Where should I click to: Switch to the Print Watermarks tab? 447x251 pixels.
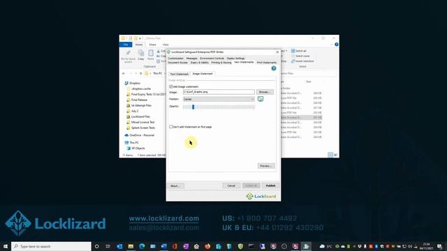(x=267, y=63)
